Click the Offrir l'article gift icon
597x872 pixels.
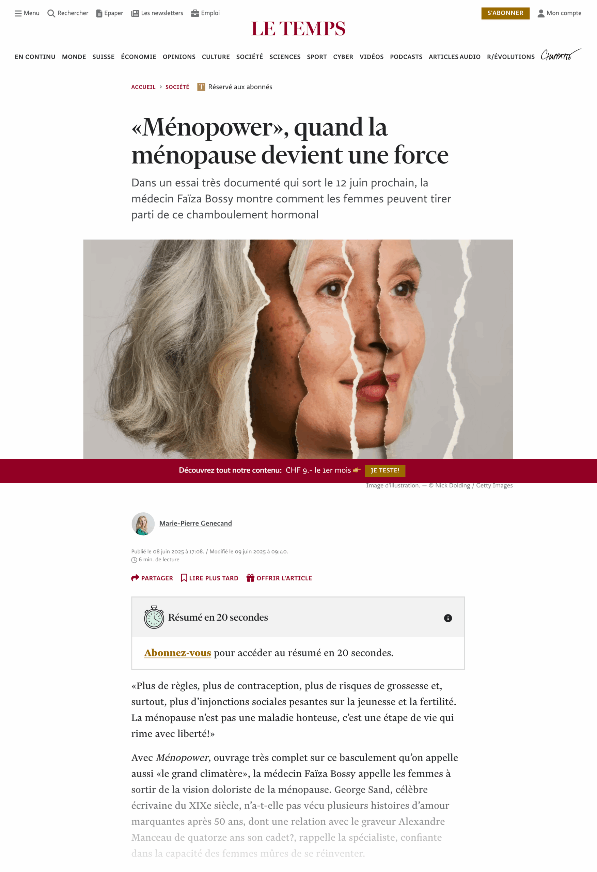point(250,578)
